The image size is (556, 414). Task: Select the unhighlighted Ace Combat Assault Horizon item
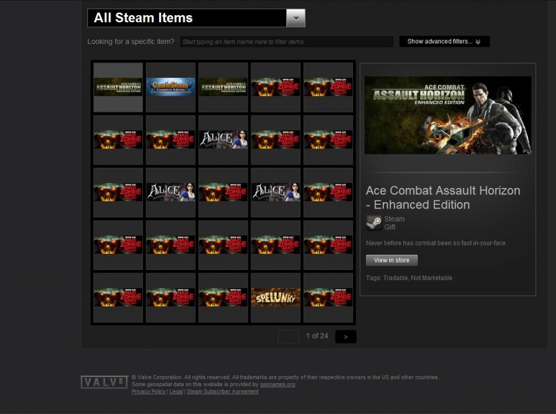coord(223,87)
